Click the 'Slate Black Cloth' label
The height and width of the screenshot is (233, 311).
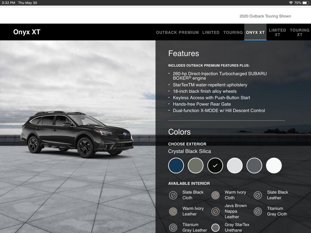pos(193,195)
